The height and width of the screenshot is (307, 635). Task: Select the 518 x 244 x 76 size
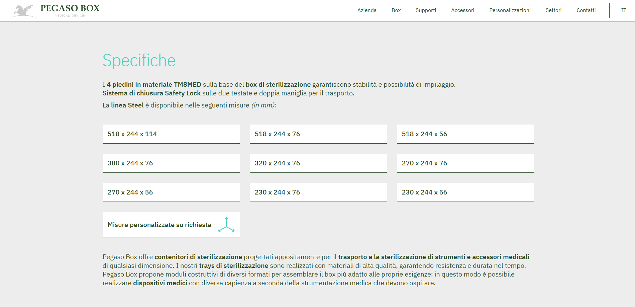pos(318,134)
